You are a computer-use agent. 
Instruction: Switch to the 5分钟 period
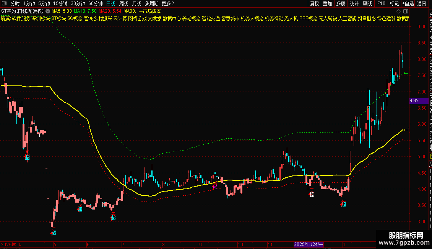[44, 3]
